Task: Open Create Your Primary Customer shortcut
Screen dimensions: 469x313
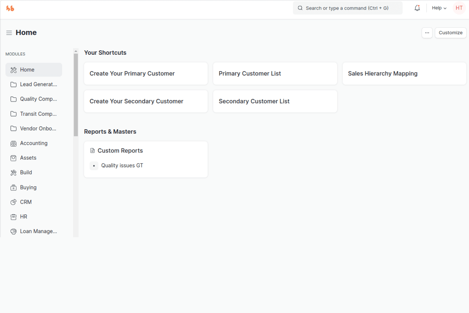Action: 146,73
